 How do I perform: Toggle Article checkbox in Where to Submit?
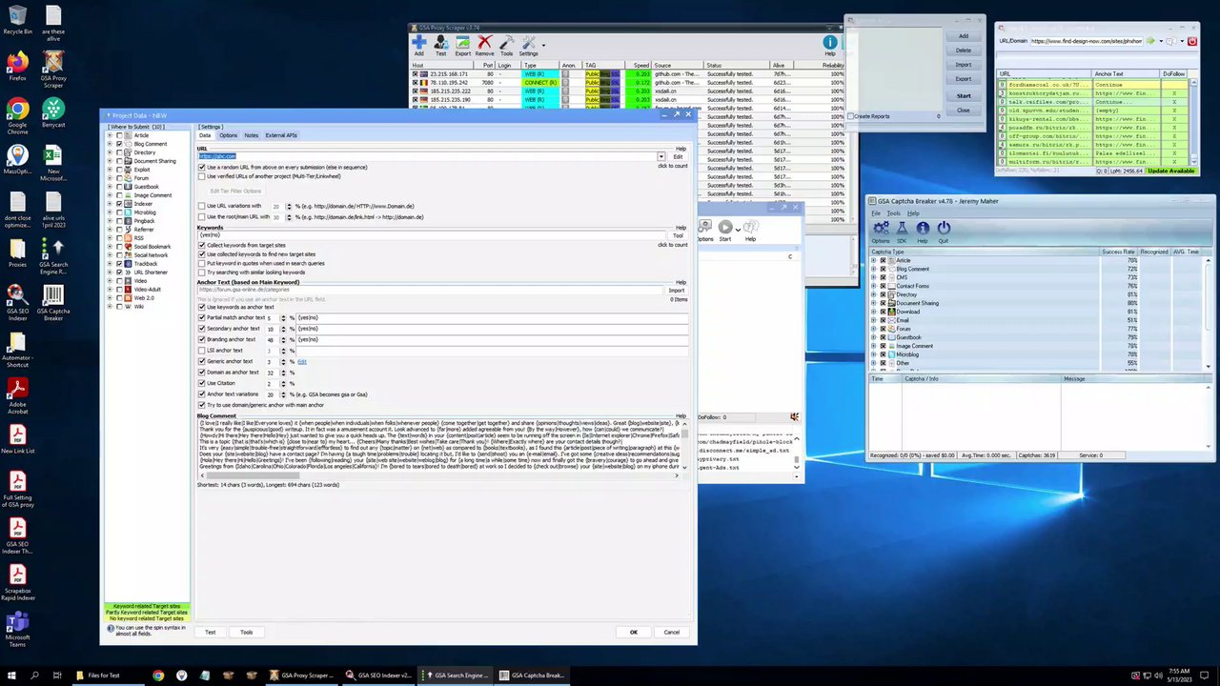click(x=119, y=135)
